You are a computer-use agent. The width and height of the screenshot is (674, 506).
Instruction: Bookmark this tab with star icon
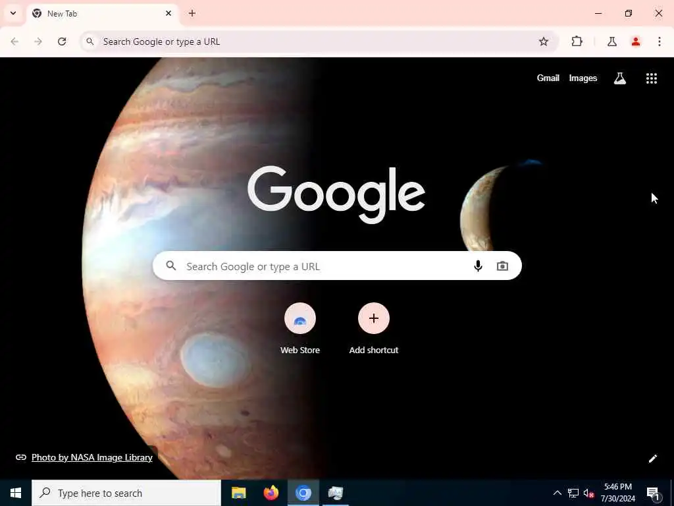tap(544, 42)
